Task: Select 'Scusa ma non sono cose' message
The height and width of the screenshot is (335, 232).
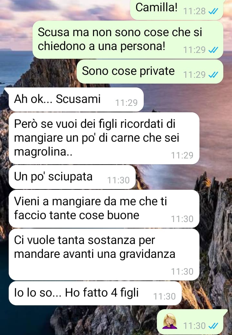Action: (x=128, y=39)
